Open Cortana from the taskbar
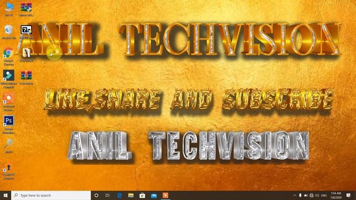This screenshot has height=200, width=356. (x=96, y=195)
